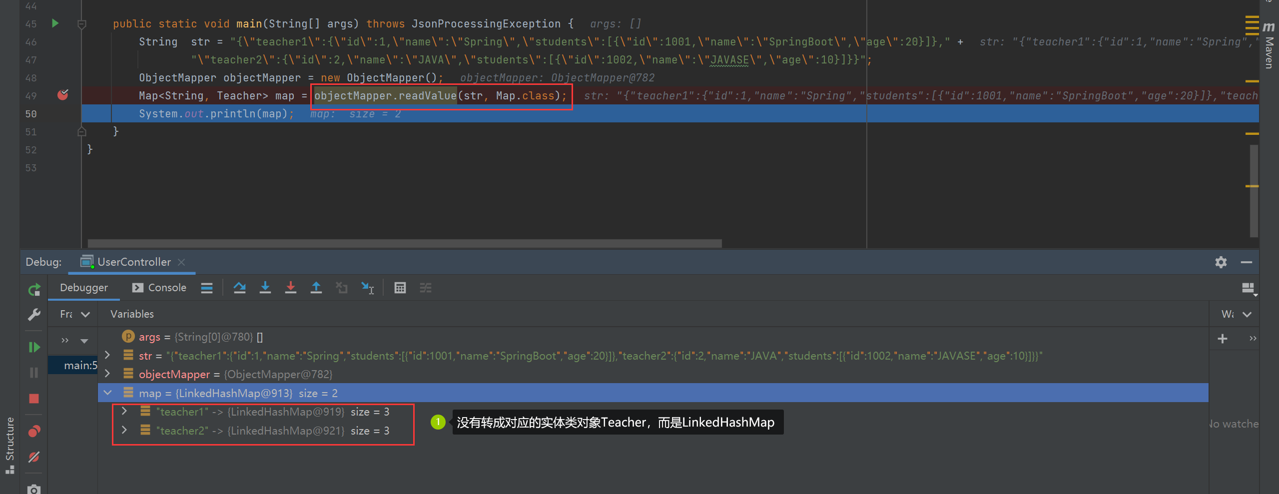Click line number 47 in gutter
This screenshot has height=494, width=1279.
point(31,60)
